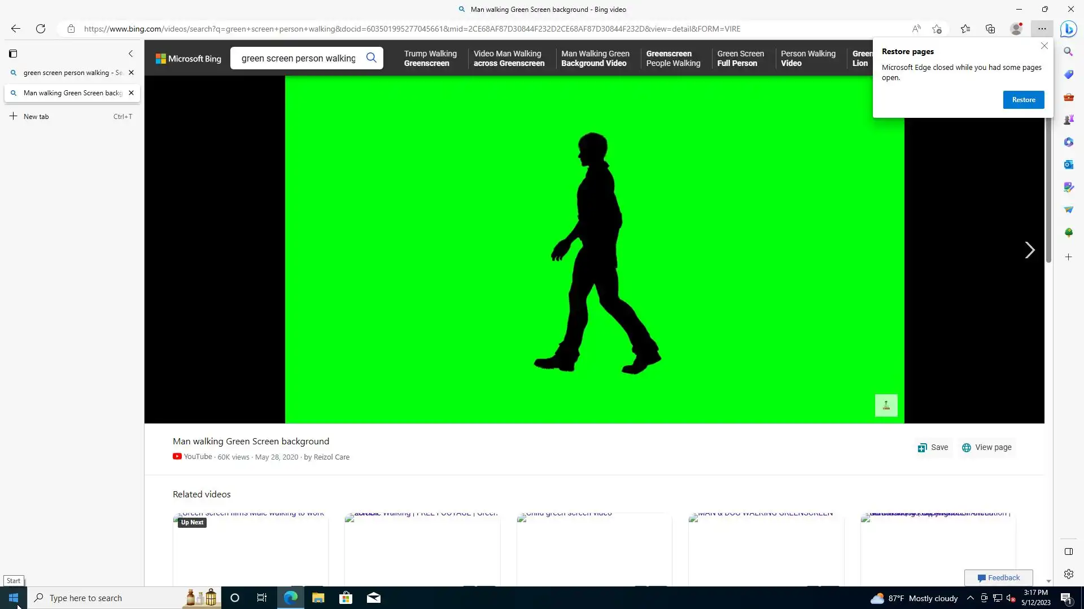Select Trump Walking Greenscreen suggestion
This screenshot has width=1084, height=609.
pos(430,58)
